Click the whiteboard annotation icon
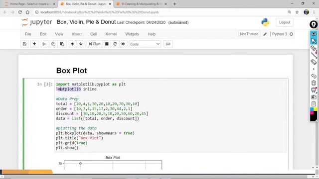Image resolution: width=319 pixels, height=179 pixels. point(314,90)
